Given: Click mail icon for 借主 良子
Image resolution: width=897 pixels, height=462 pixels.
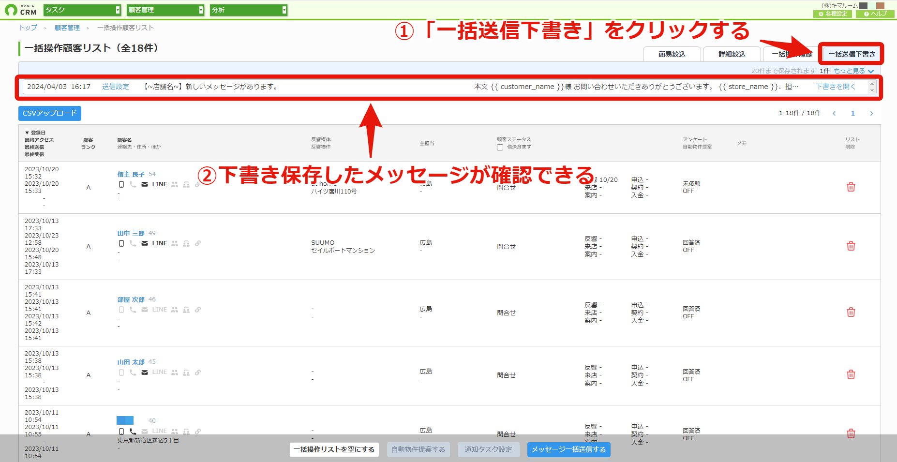Looking at the screenshot, I should click(x=145, y=184).
